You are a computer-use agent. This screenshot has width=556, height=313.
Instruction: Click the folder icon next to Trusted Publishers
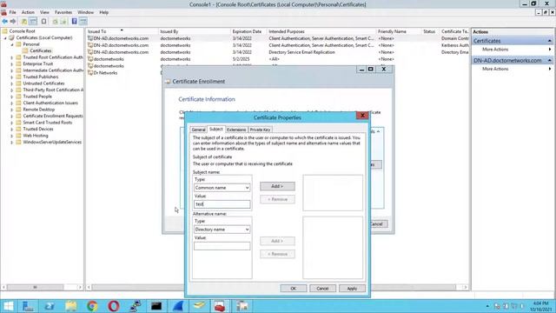[x=18, y=77]
